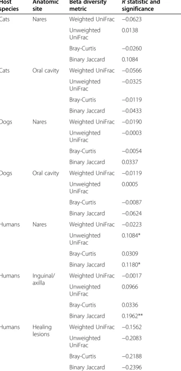Click the 0.1180* value under Humans Nares

[131, 265]
